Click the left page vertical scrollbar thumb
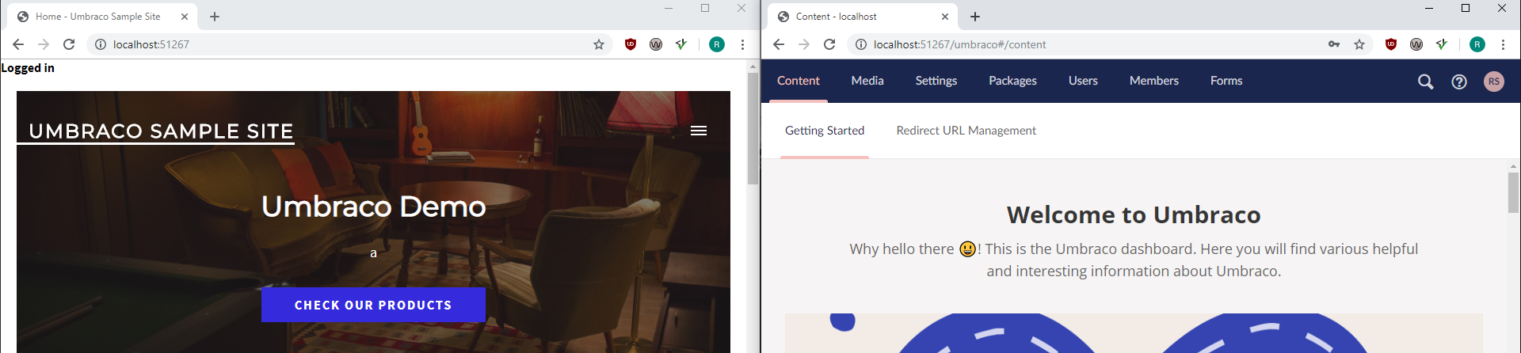The image size is (1521, 353). (x=753, y=128)
